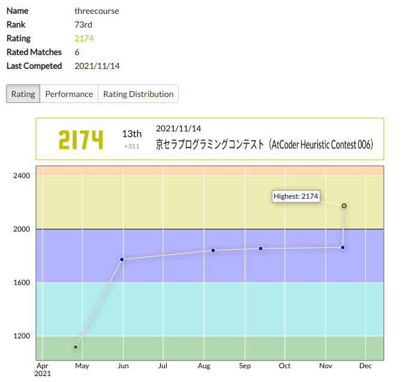Screen dimensions: 406x382
Task: Open the Performance tab
Action: (69, 94)
